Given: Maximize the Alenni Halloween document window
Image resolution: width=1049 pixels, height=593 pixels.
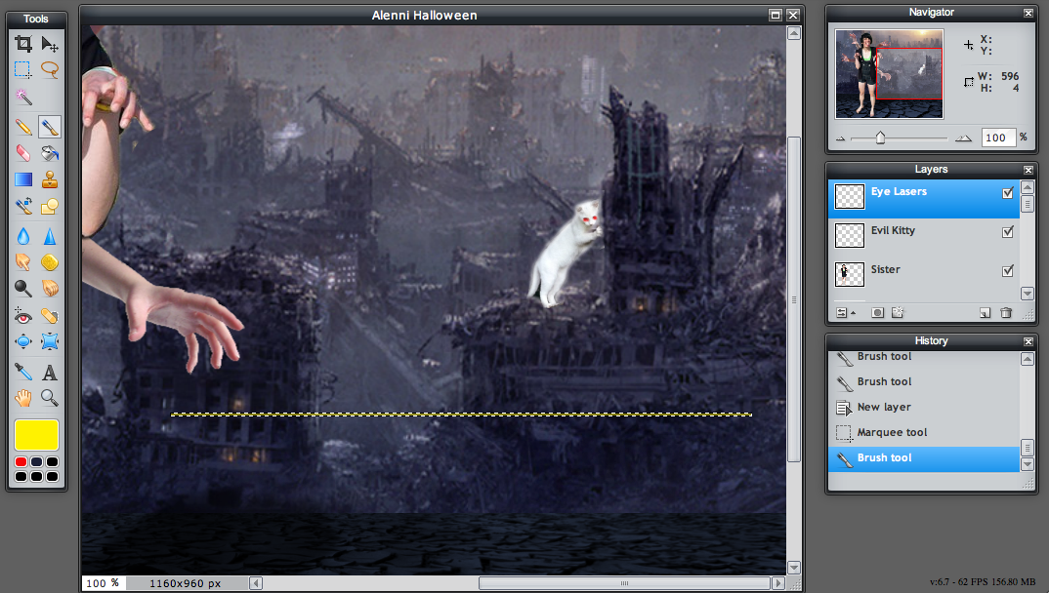Looking at the screenshot, I should 776,15.
